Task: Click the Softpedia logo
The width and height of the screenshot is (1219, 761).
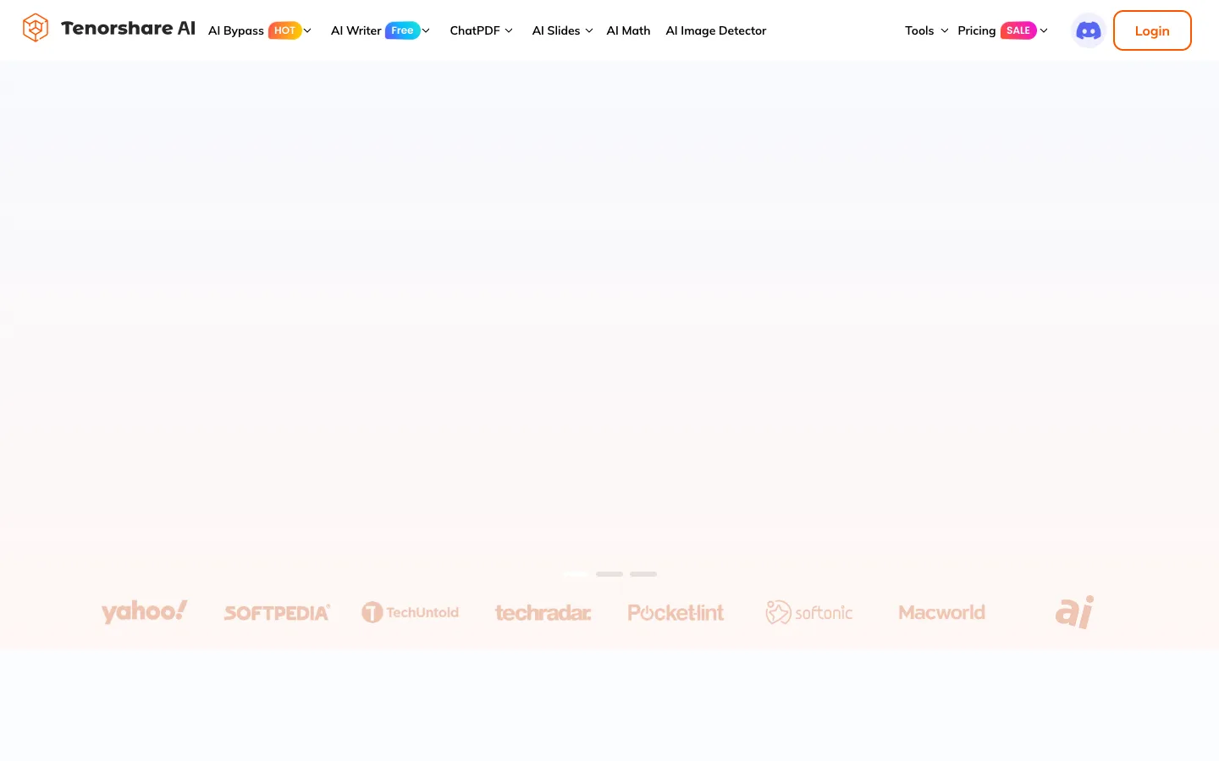Action: coord(277,613)
